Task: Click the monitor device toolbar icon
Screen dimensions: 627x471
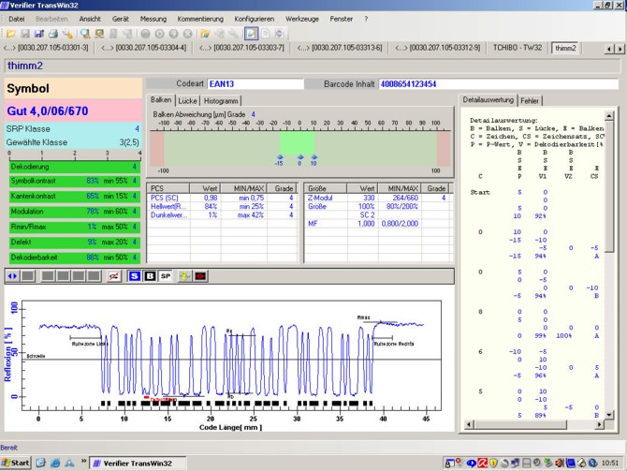Action: point(99,34)
